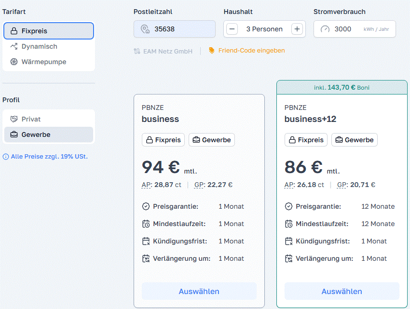Select the Fixpreis tariff option
410x309 pixels.
tap(49, 31)
